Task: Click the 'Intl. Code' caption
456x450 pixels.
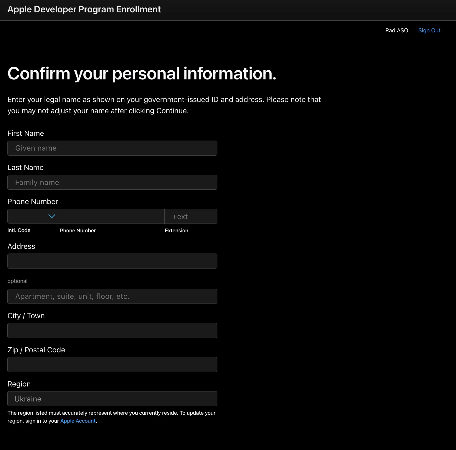Action: pos(19,230)
